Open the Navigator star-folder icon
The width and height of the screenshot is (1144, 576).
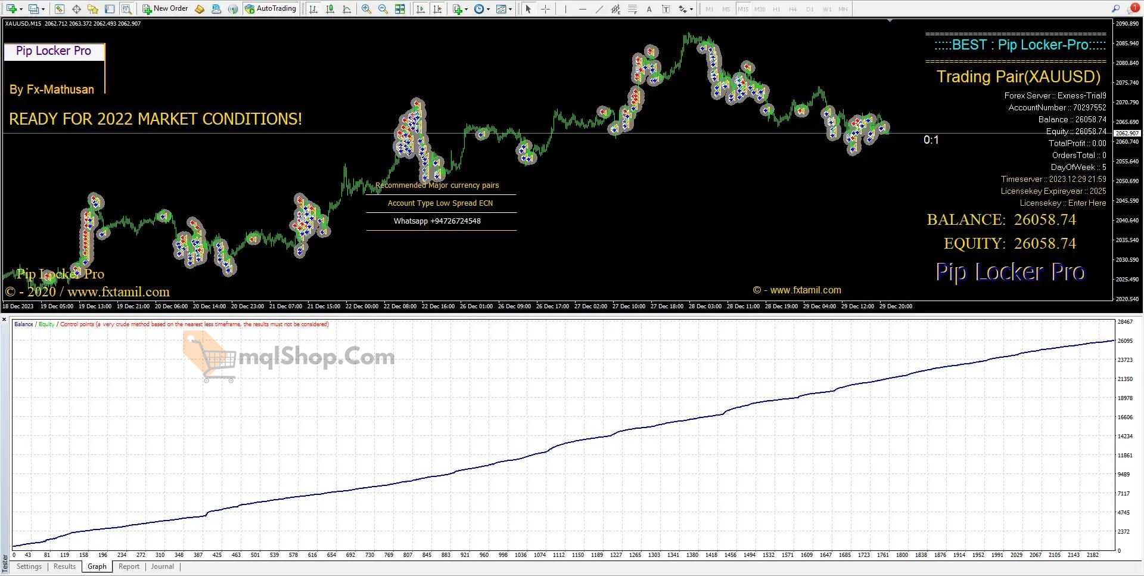coord(93,9)
